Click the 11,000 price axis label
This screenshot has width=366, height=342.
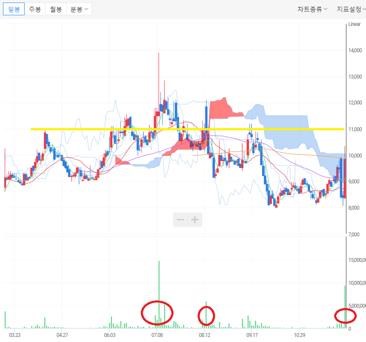[x=355, y=129]
